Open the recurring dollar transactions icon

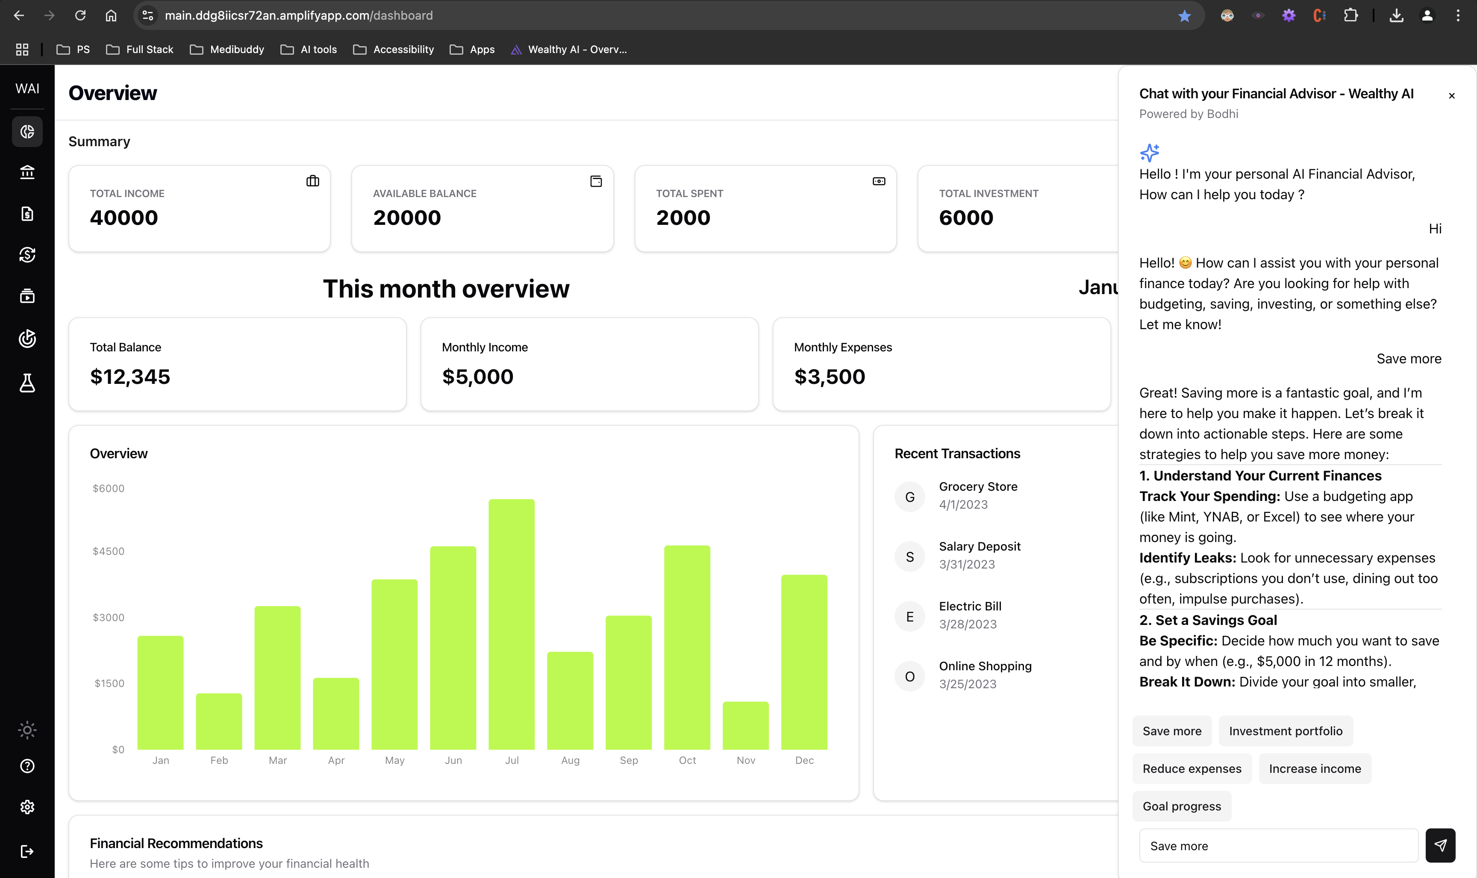coord(27,255)
